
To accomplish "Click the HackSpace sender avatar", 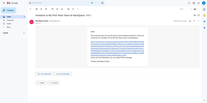I will tap(32, 22).
